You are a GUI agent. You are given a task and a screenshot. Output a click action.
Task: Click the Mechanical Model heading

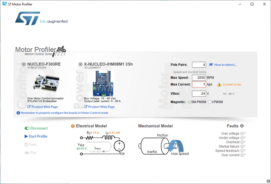click(155, 126)
